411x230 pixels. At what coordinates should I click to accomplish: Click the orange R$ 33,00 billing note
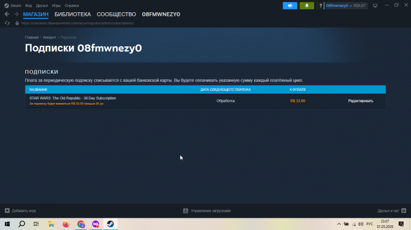pos(66,104)
